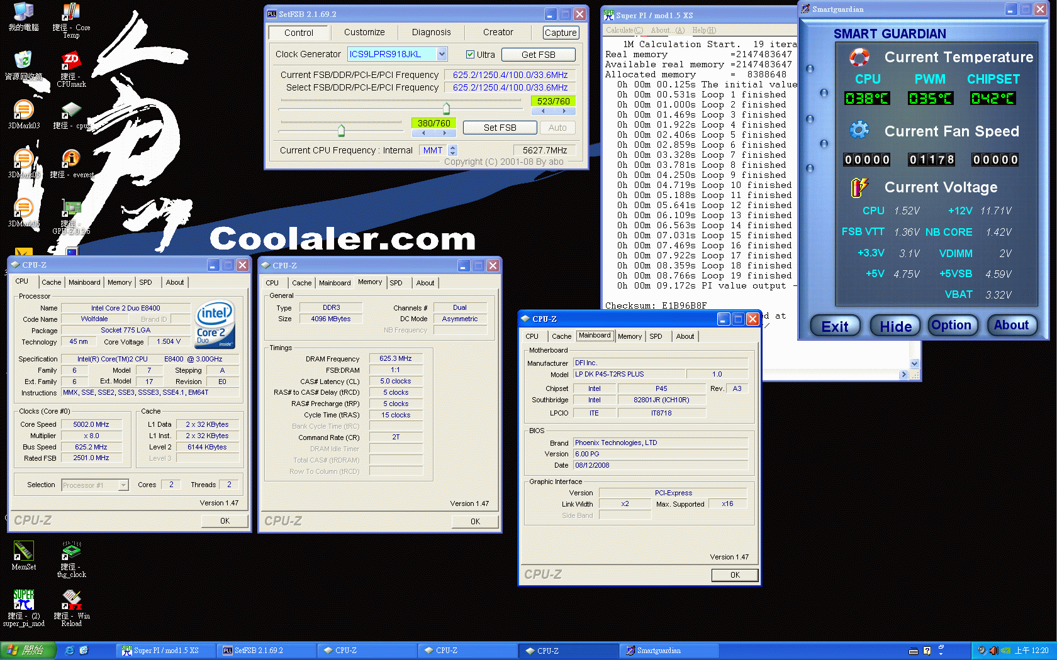The image size is (1057, 660).
Task: Click the right arrow under 380/760
Action: 444,133
